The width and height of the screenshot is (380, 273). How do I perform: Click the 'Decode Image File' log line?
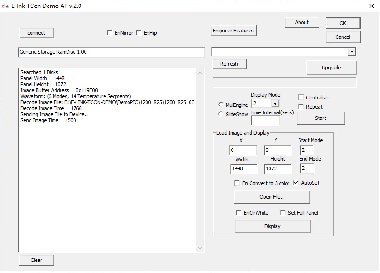107,102
